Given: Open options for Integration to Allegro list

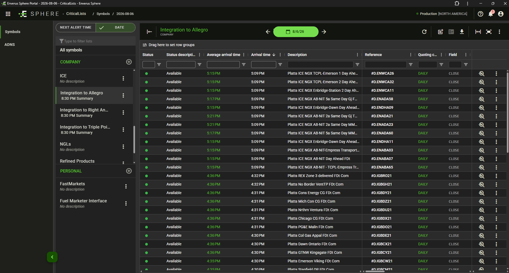Looking at the screenshot, I should click(x=123, y=95).
